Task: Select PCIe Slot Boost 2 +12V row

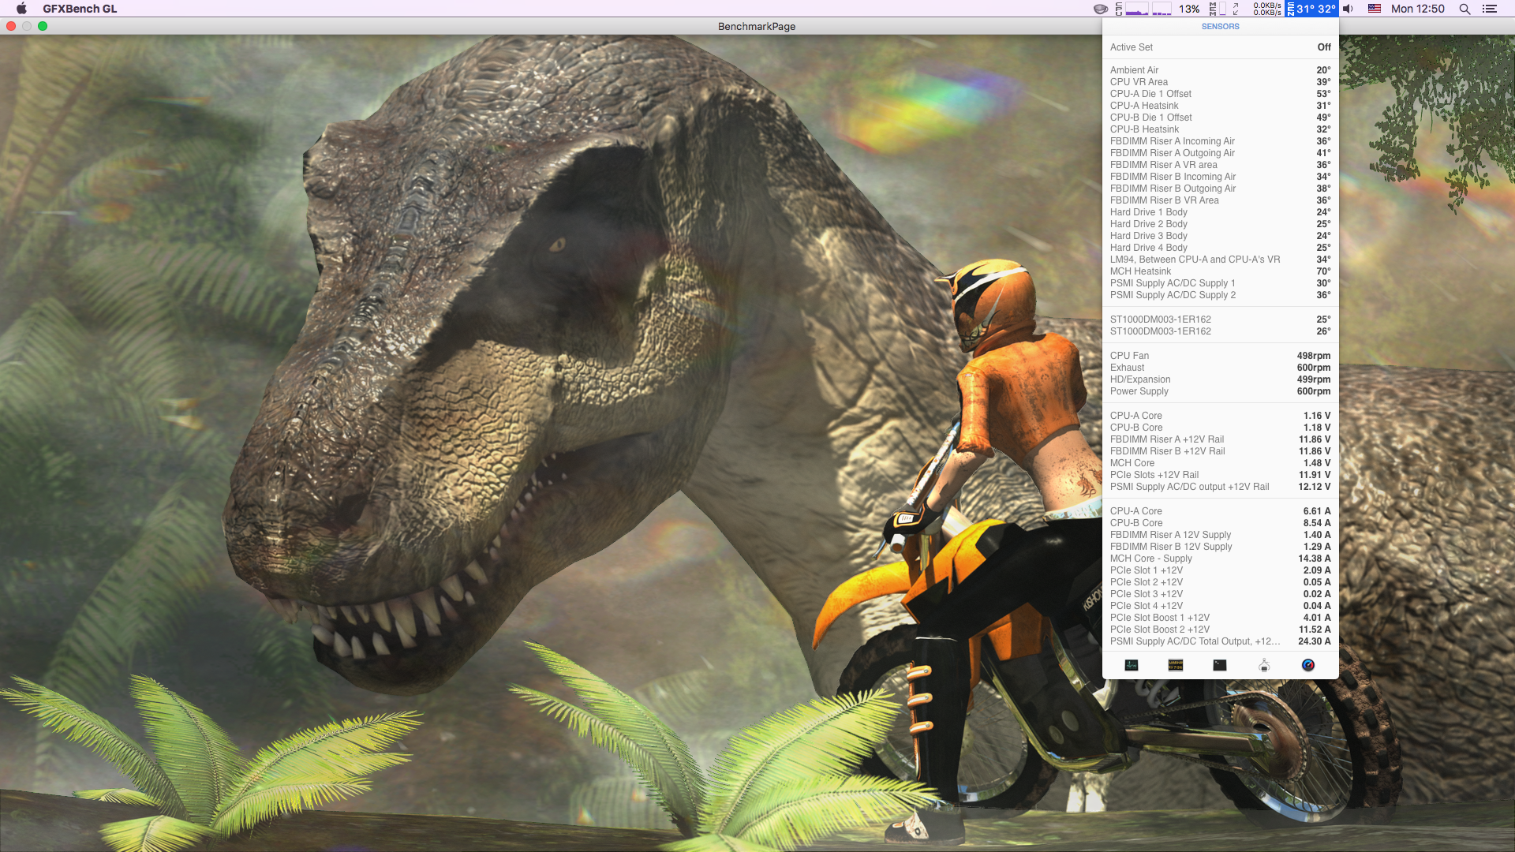Action: point(1220,630)
